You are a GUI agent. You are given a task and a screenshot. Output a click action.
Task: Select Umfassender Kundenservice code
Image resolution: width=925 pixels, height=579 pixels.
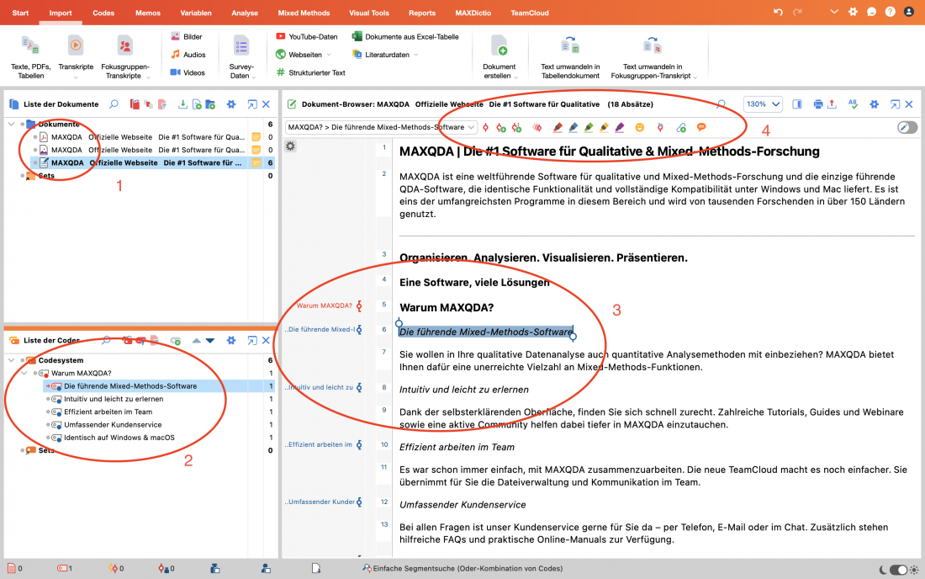tap(113, 425)
